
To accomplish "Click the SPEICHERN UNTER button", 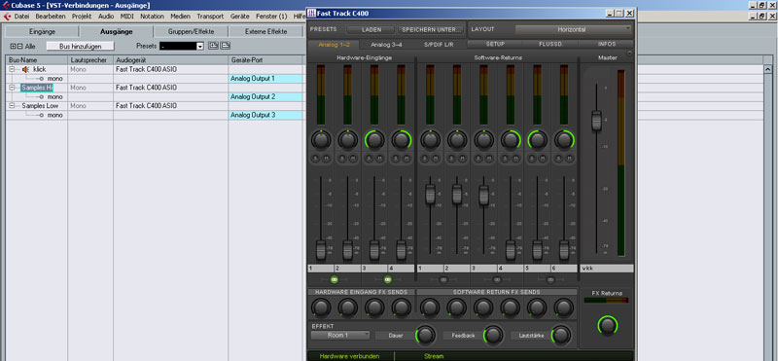I will coord(430,30).
